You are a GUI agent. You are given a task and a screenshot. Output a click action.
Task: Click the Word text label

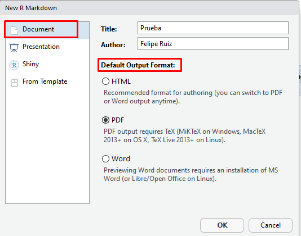coord(121,159)
